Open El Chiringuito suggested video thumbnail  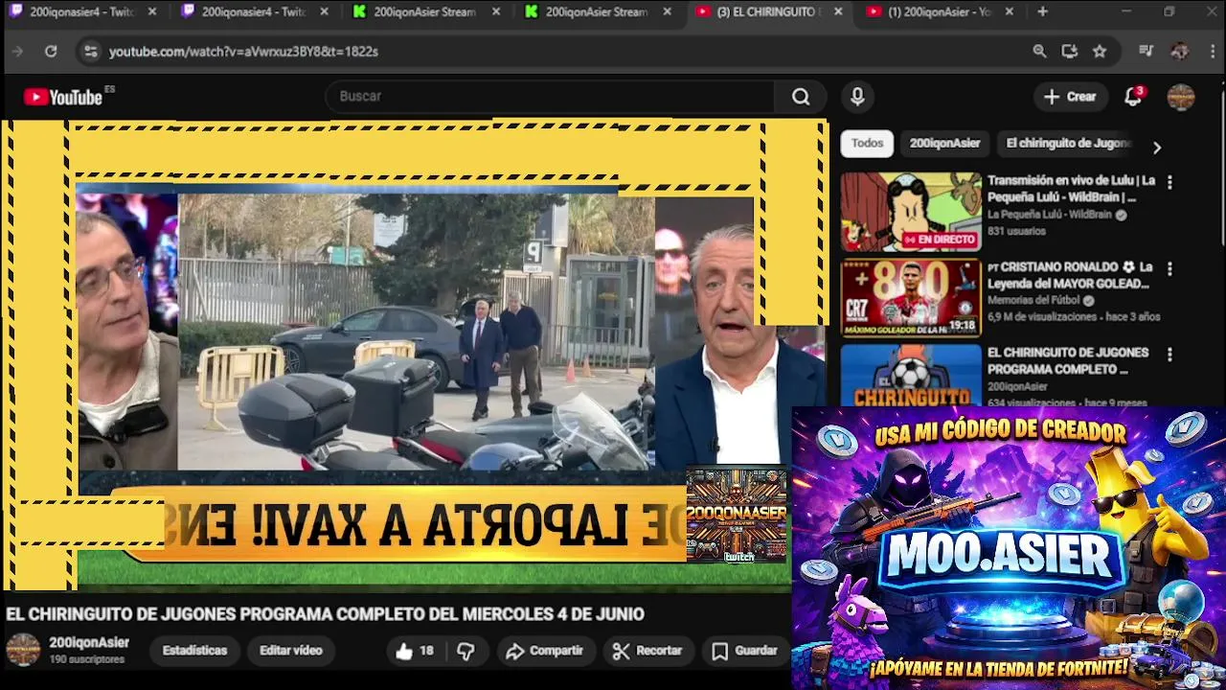tap(911, 375)
